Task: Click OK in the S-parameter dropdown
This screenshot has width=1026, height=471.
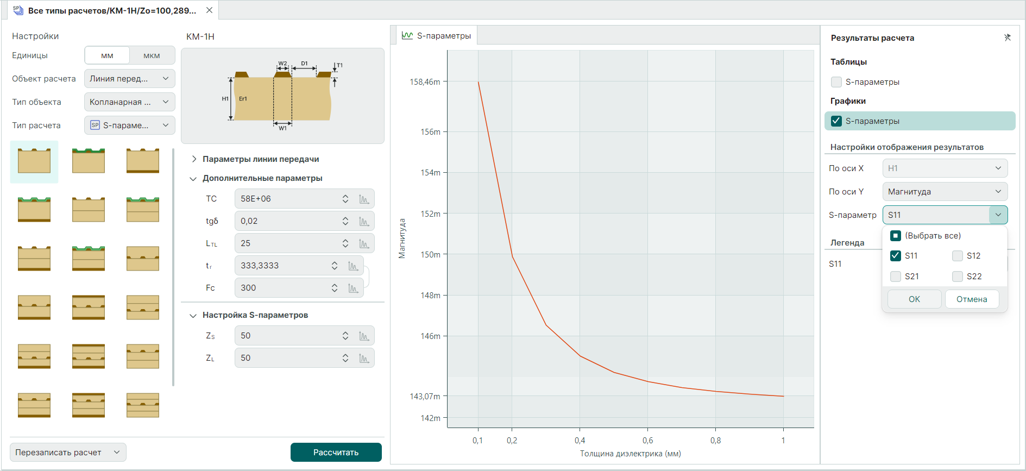Action: coord(914,299)
